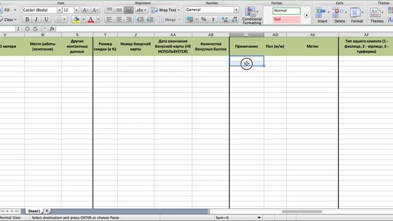Cancel entry in formula bar
The height and width of the screenshot is (221, 393).
[27, 29]
